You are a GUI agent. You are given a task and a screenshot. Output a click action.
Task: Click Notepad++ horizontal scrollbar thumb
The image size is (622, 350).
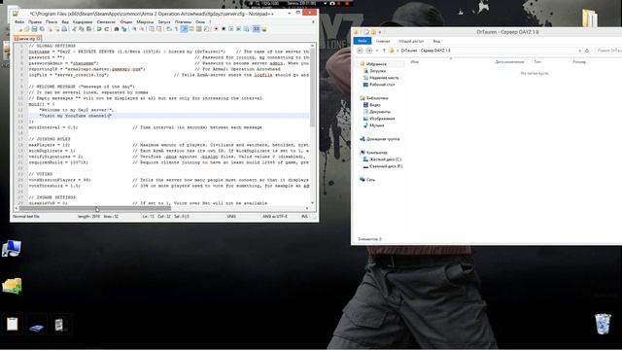(95, 208)
